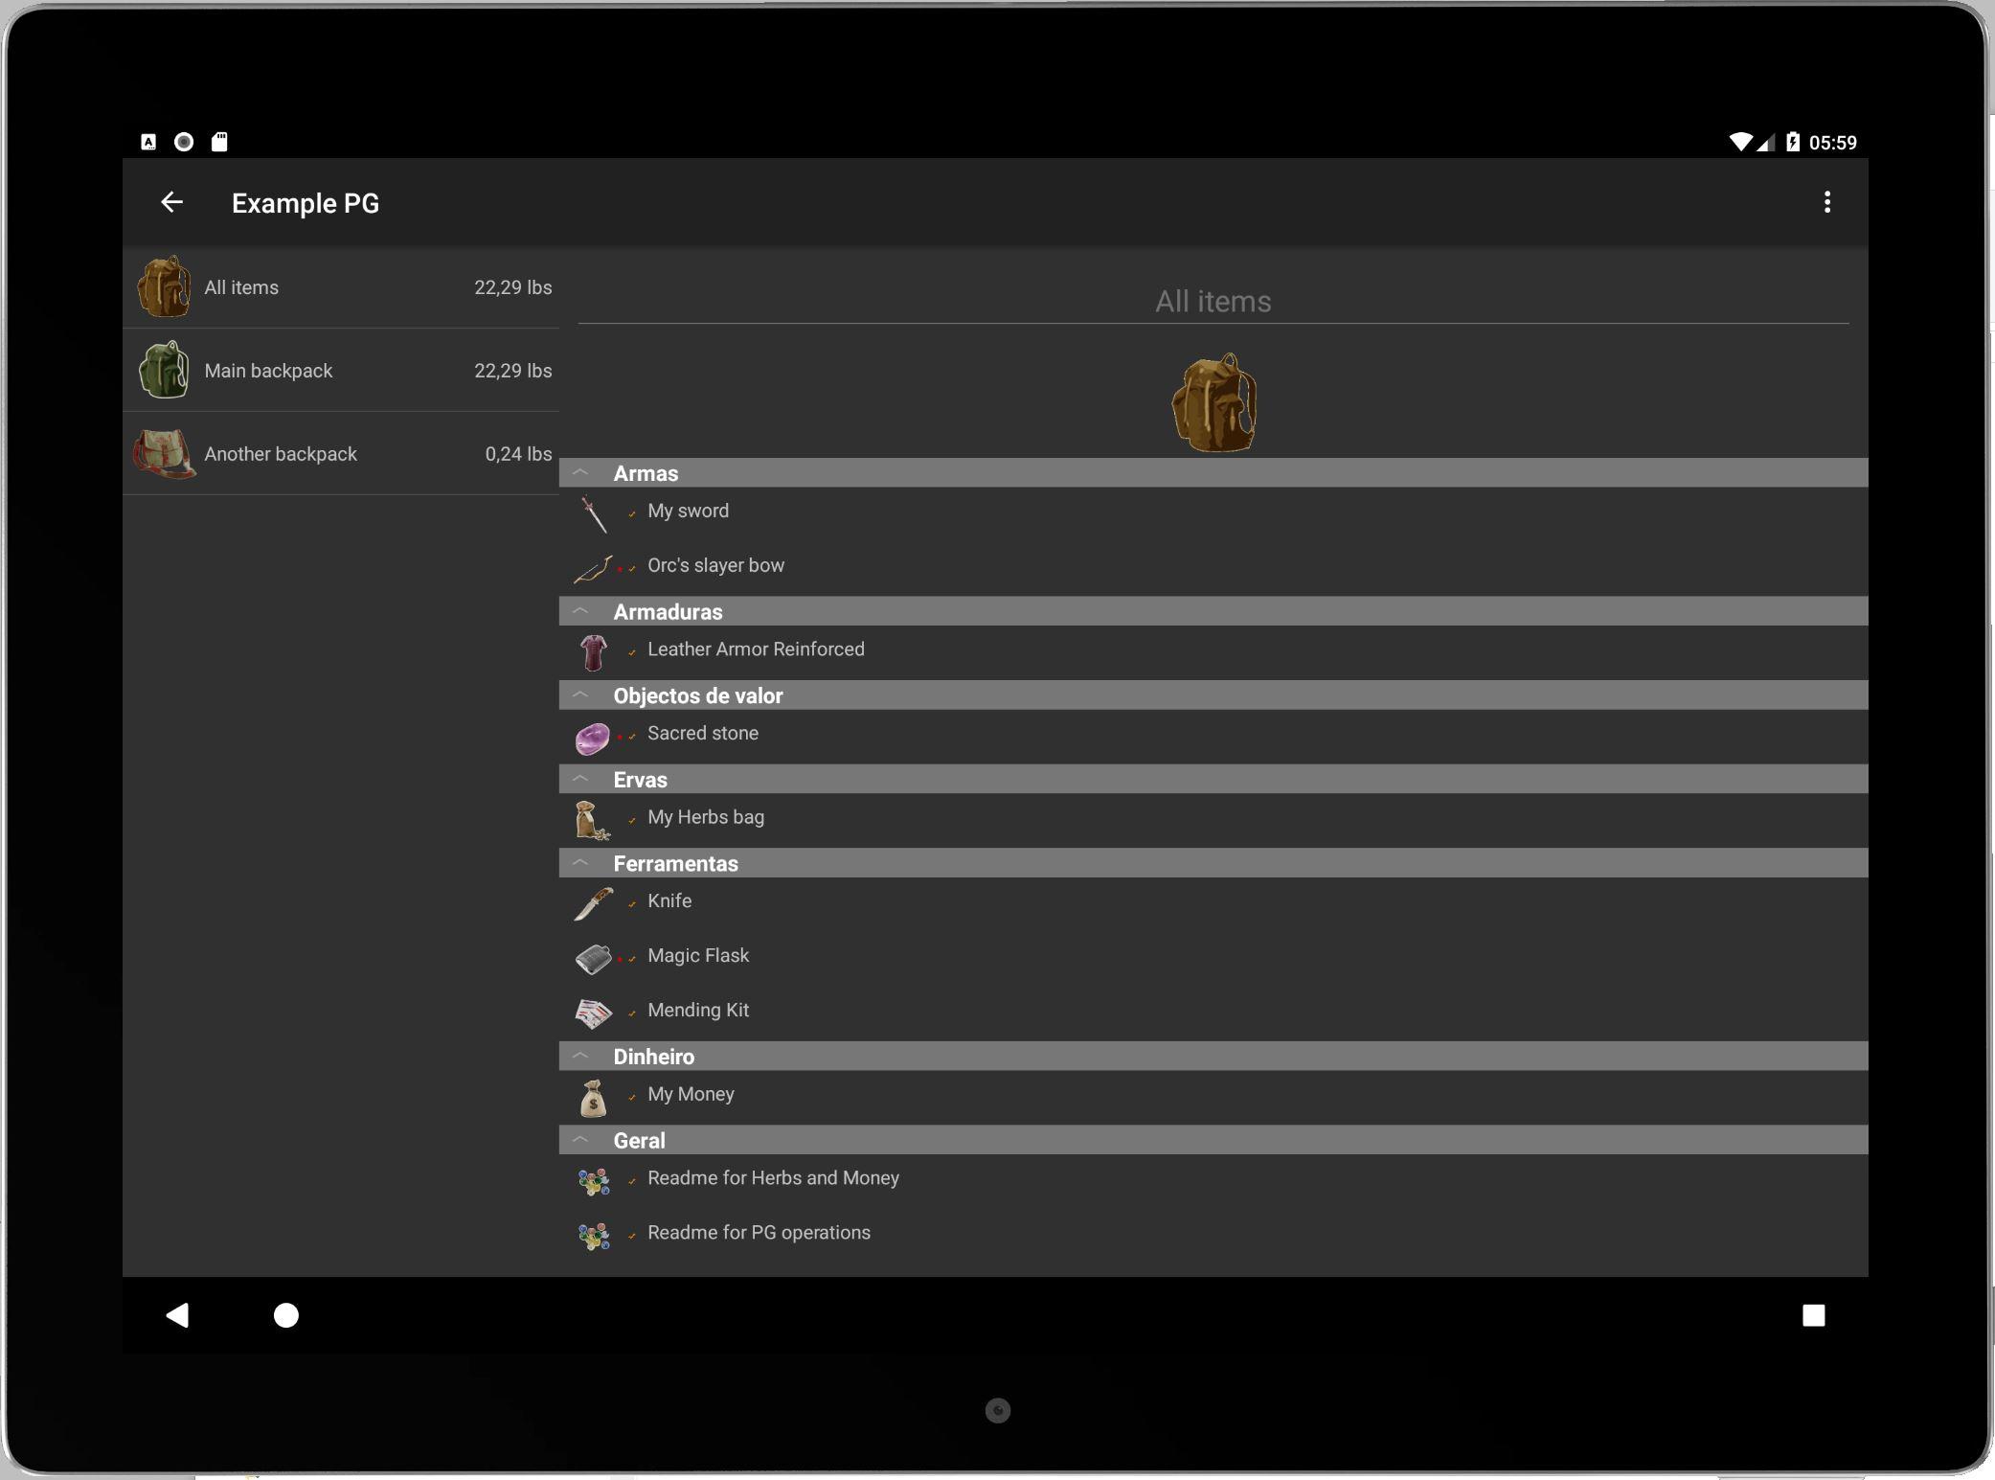The image size is (1995, 1480).
Task: Tap the Knife item icon
Action: pyautogui.click(x=593, y=903)
